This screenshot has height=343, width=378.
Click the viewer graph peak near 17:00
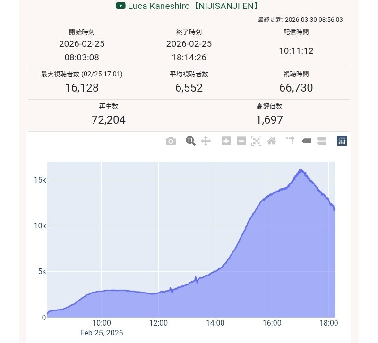pos(301,170)
